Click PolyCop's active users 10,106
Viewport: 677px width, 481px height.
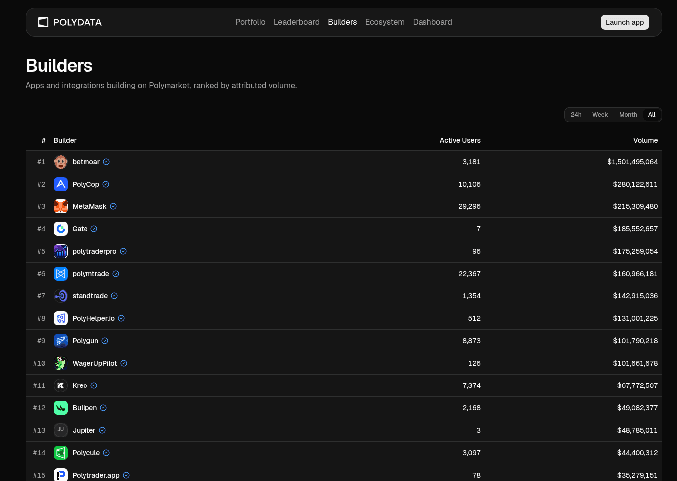coord(469,184)
